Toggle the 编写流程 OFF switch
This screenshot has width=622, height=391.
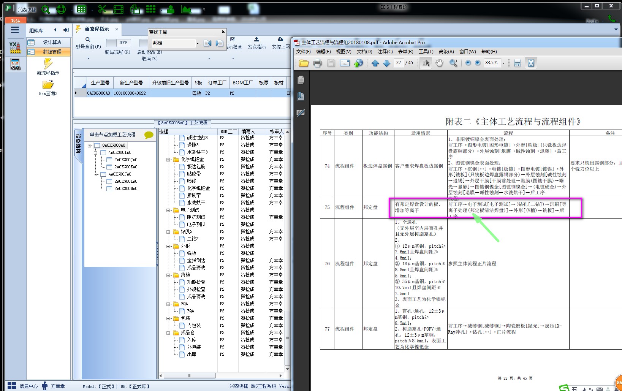(118, 43)
